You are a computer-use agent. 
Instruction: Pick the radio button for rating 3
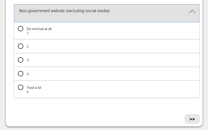(x=21, y=60)
